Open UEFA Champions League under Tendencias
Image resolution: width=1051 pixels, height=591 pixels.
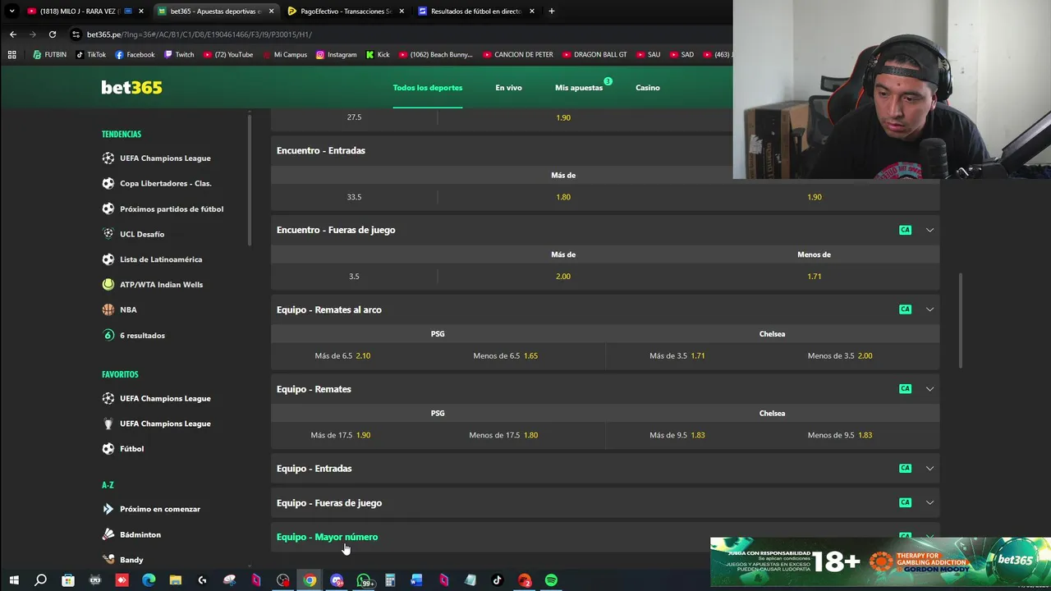click(x=165, y=158)
